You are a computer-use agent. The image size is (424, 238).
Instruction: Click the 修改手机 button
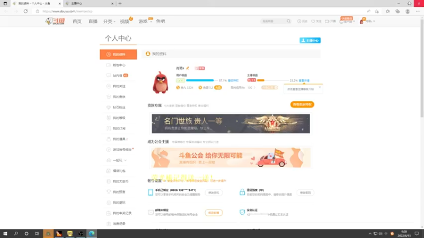pos(214,193)
